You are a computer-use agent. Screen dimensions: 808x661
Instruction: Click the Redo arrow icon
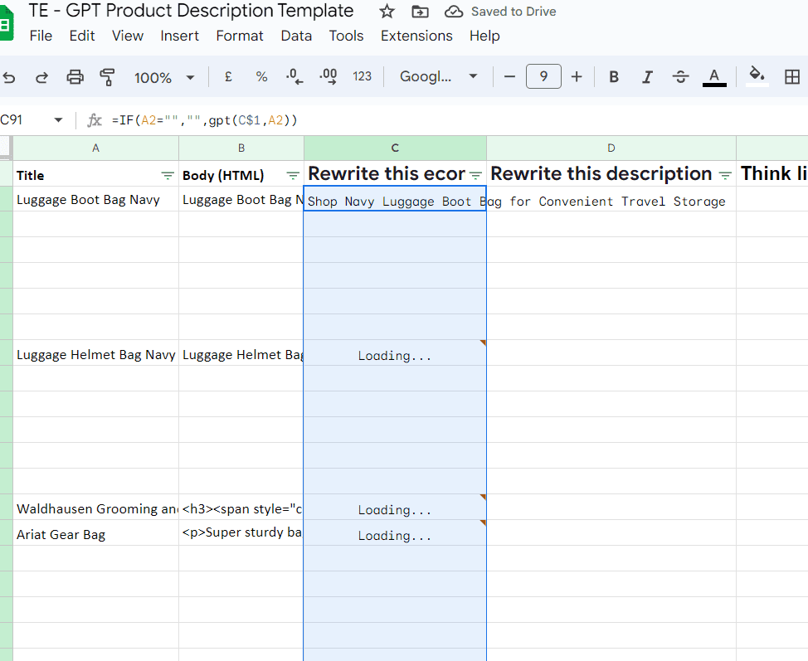pyautogui.click(x=41, y=77)
